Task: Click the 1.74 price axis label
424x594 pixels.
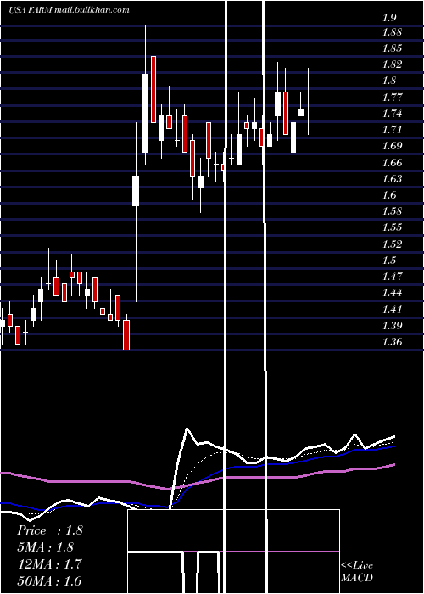Action: click(392, 113)
